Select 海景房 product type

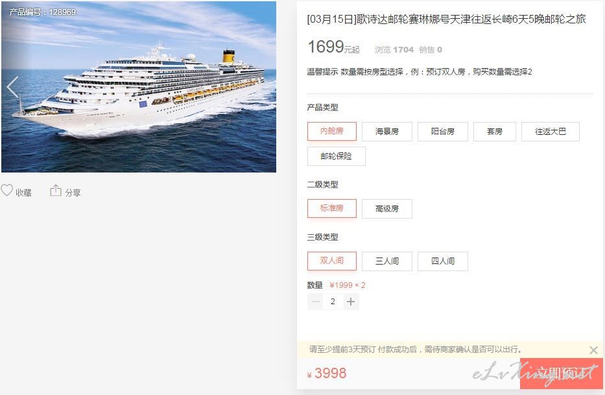click(387, 132)
